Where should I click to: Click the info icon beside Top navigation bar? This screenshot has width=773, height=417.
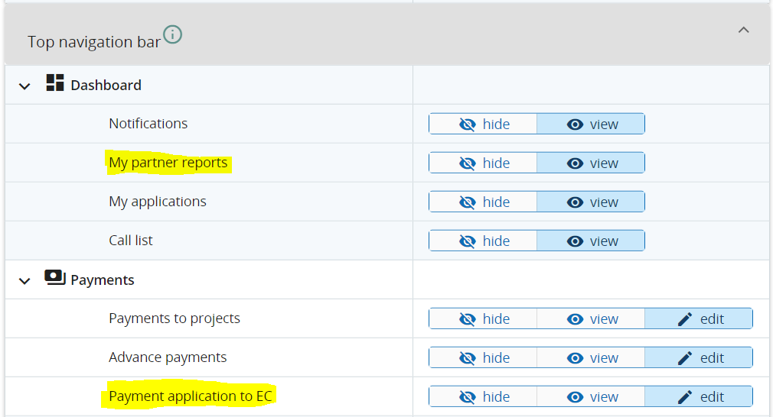[x=173, y=34]
